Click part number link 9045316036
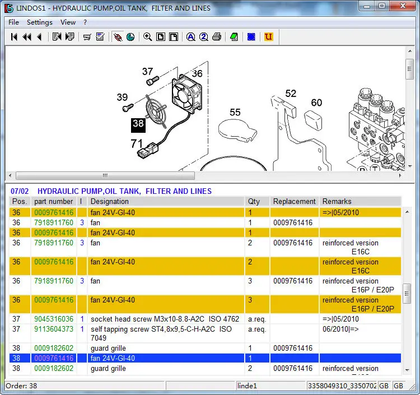 pos(54,319)
